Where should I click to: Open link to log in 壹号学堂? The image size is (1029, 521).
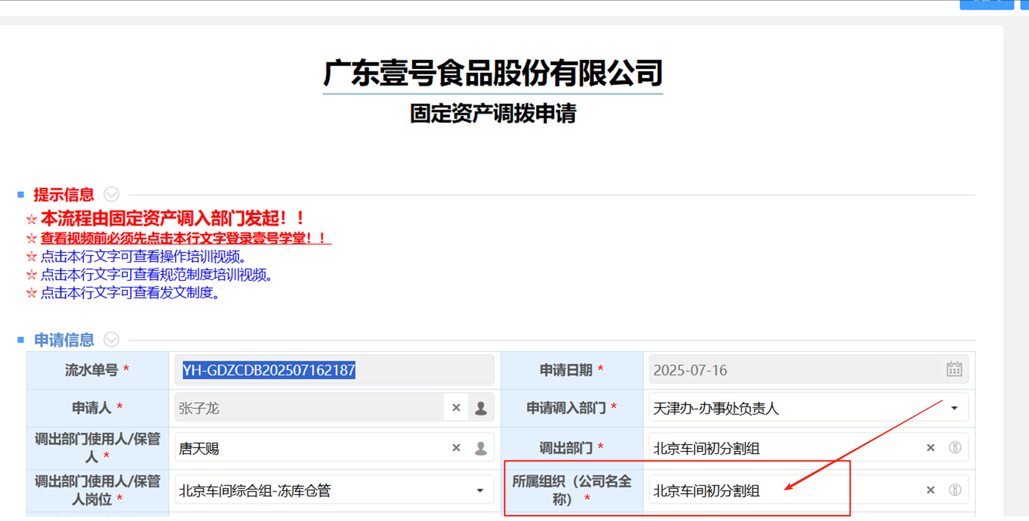point(185,238)
